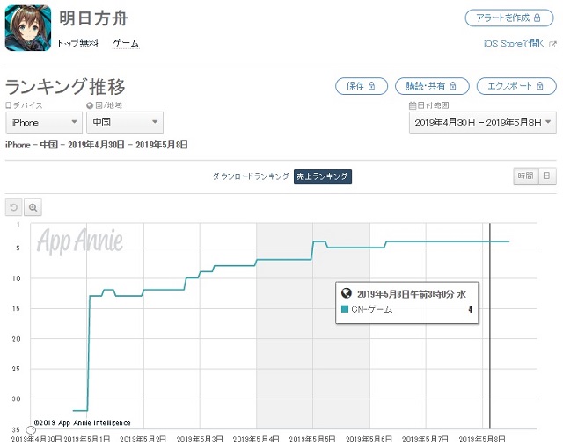This screenshot has height=446, width=563.
Task: Click the globe icon in chart tooltip
Action: coord(347,293)
